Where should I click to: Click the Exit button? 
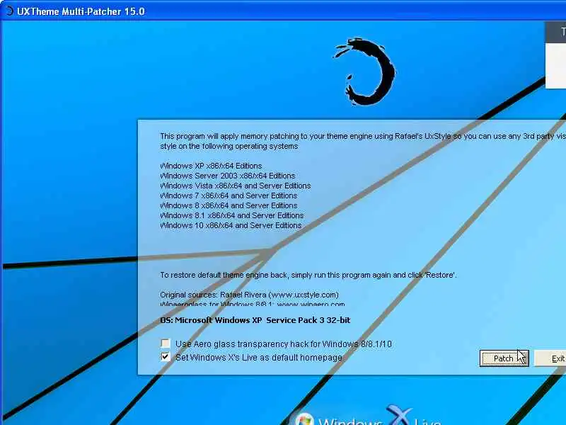click(x=550, y=358)
